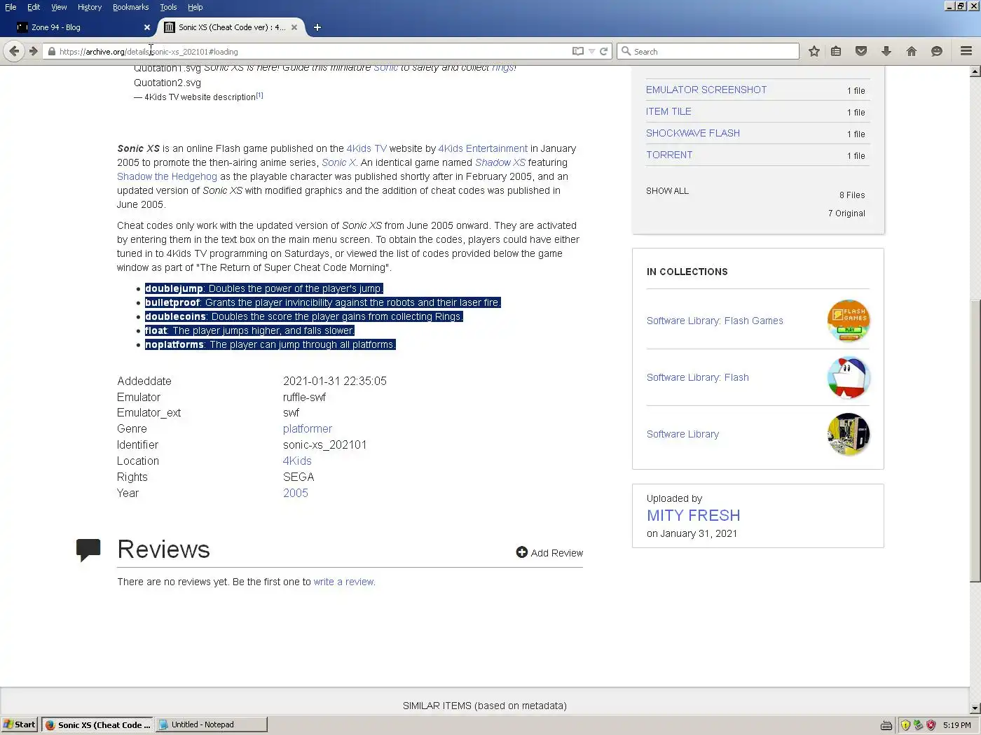Viewport: 981px width, 735px height.
Task: Click the yellow shield tray icon
Action: tap(905, 725)
